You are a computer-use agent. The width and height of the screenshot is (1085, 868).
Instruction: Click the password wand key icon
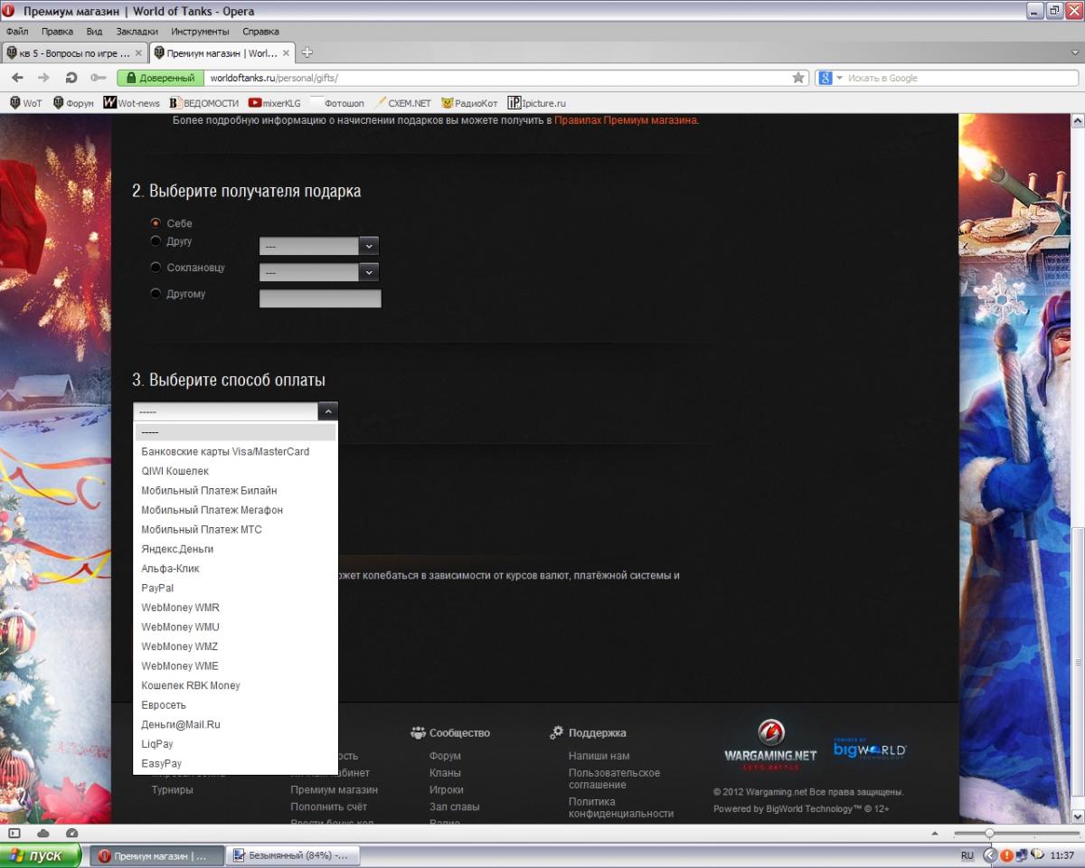pos(98,78)
